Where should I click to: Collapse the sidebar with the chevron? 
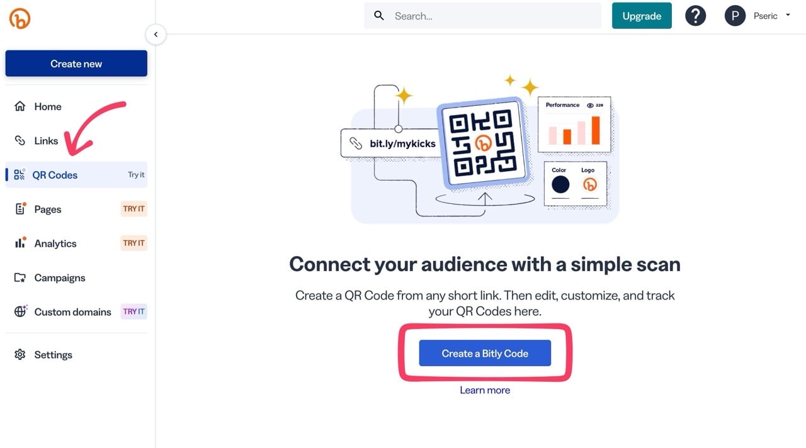point(156,34)
